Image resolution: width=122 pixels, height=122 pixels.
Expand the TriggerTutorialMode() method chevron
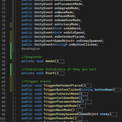point(13,94)
